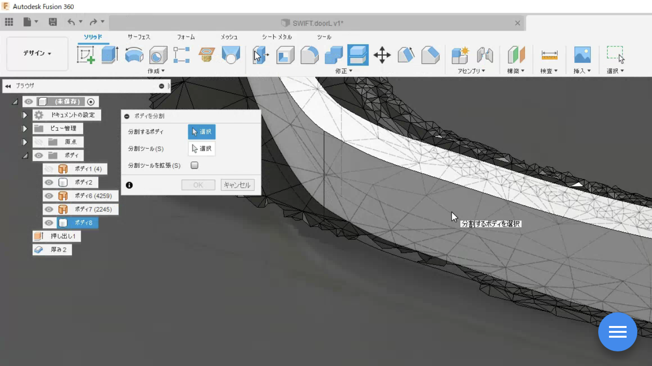Select the Align tool icon
Image resolution: width=652 pixels, height=366 pixels.
tap(406, 55)
